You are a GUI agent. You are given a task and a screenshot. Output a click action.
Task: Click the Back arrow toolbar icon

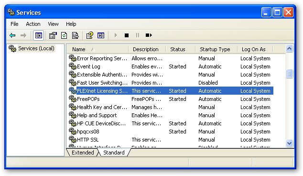coord(12,35)
